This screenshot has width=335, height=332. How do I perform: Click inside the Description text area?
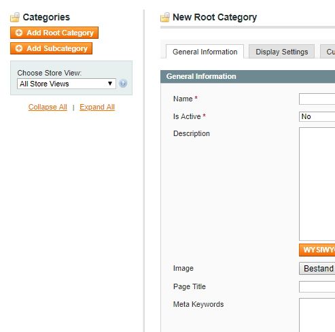[x=317, y=184]
